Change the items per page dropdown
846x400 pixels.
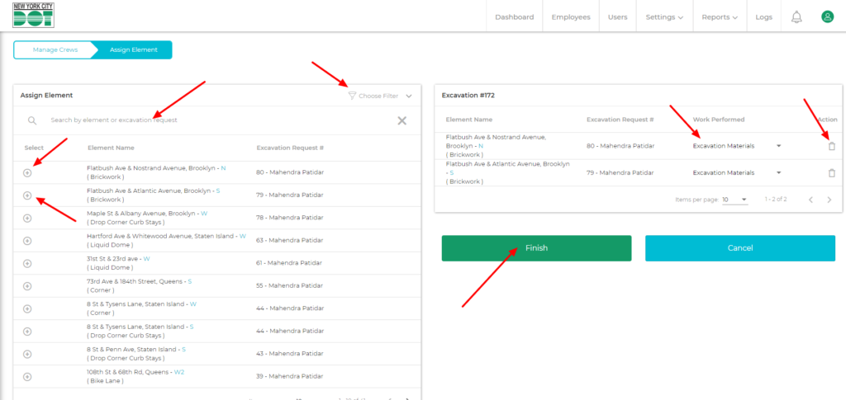click(734, 200)
